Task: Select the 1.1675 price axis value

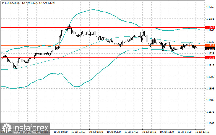Action: 210,112
